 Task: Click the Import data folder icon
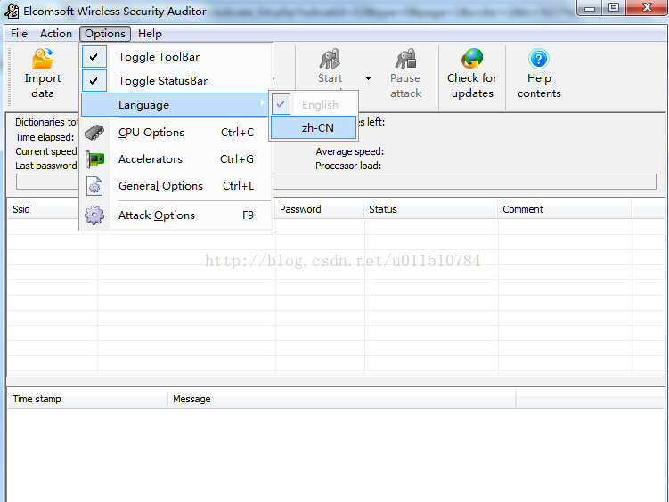coord(42,59)
